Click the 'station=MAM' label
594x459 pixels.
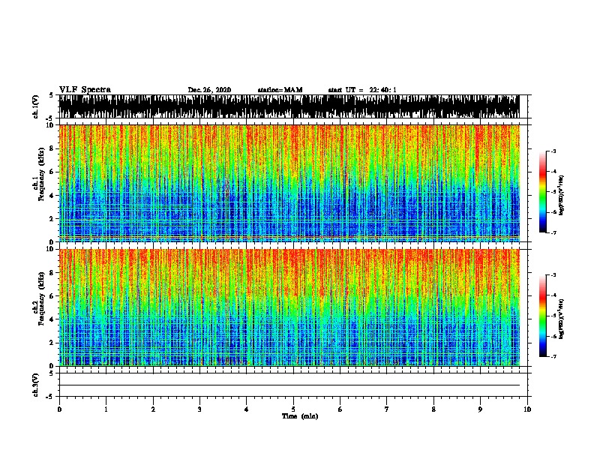(x=280, y=90)
